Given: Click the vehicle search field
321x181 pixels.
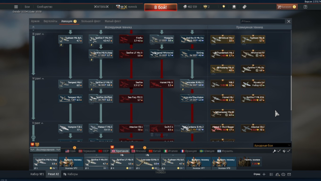Looking at the screenshot, I should click(x=263, y=21).
